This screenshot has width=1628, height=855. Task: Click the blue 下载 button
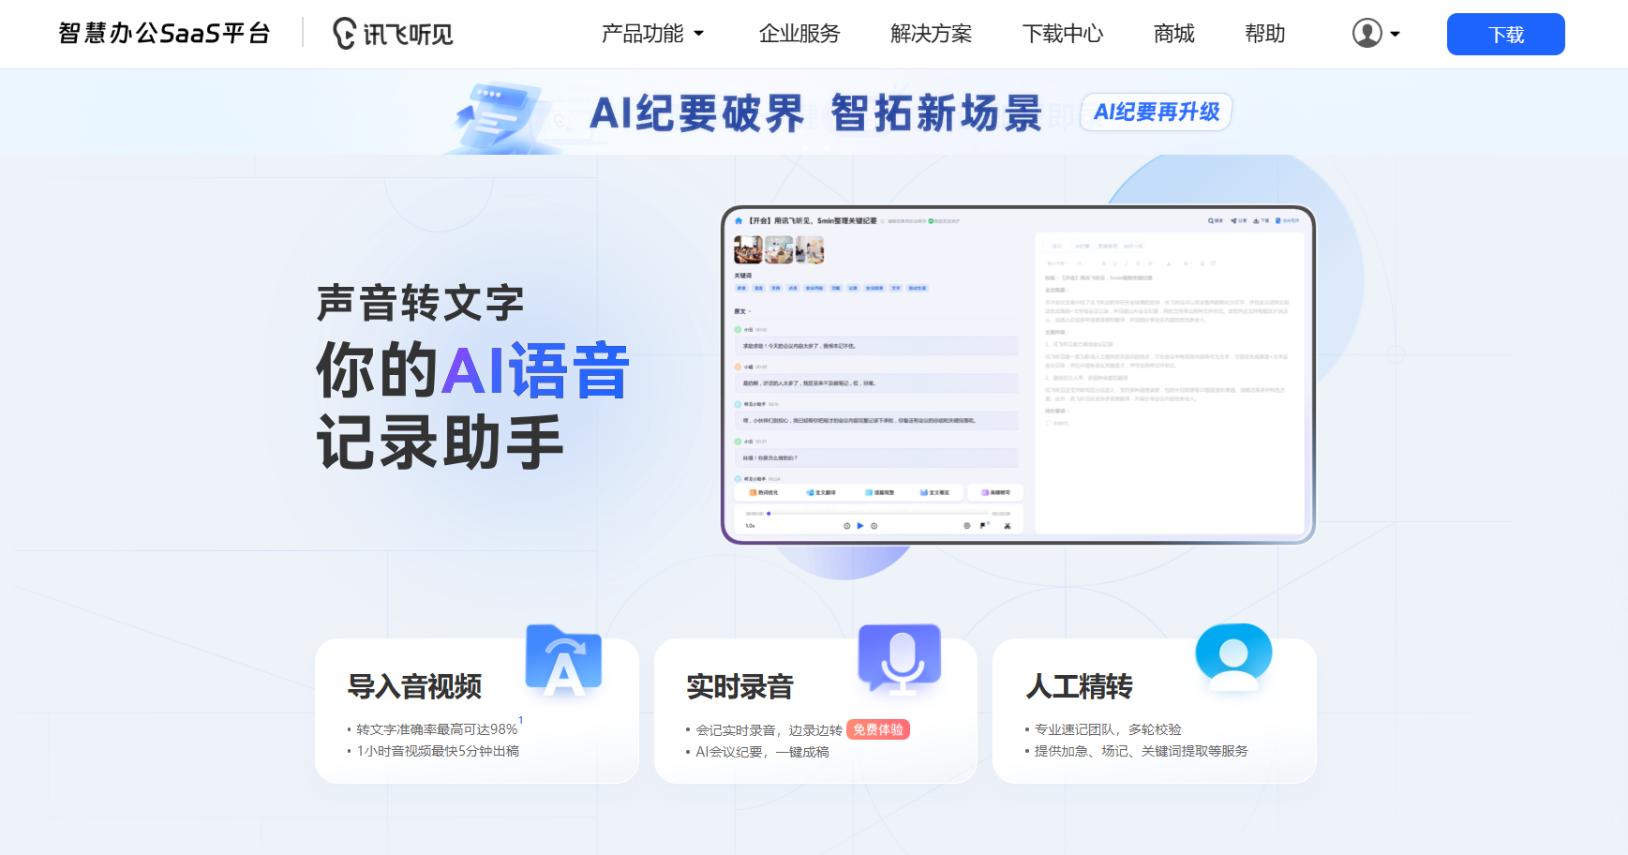(x=1505, y=35)
